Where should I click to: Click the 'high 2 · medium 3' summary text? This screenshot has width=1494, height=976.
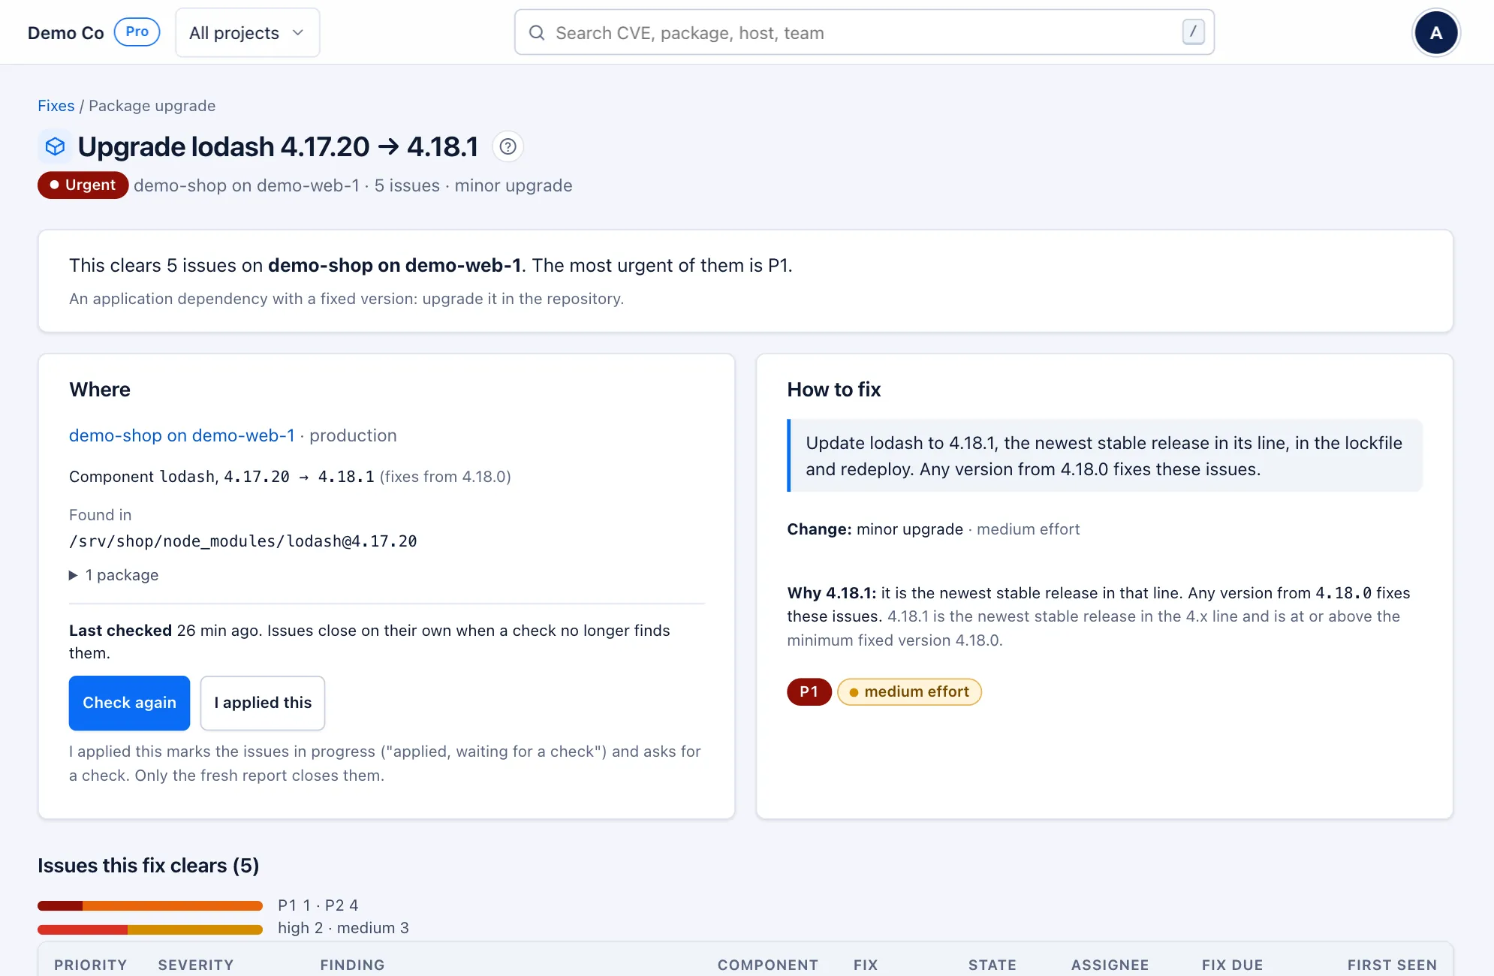click(x=343, y=928)
